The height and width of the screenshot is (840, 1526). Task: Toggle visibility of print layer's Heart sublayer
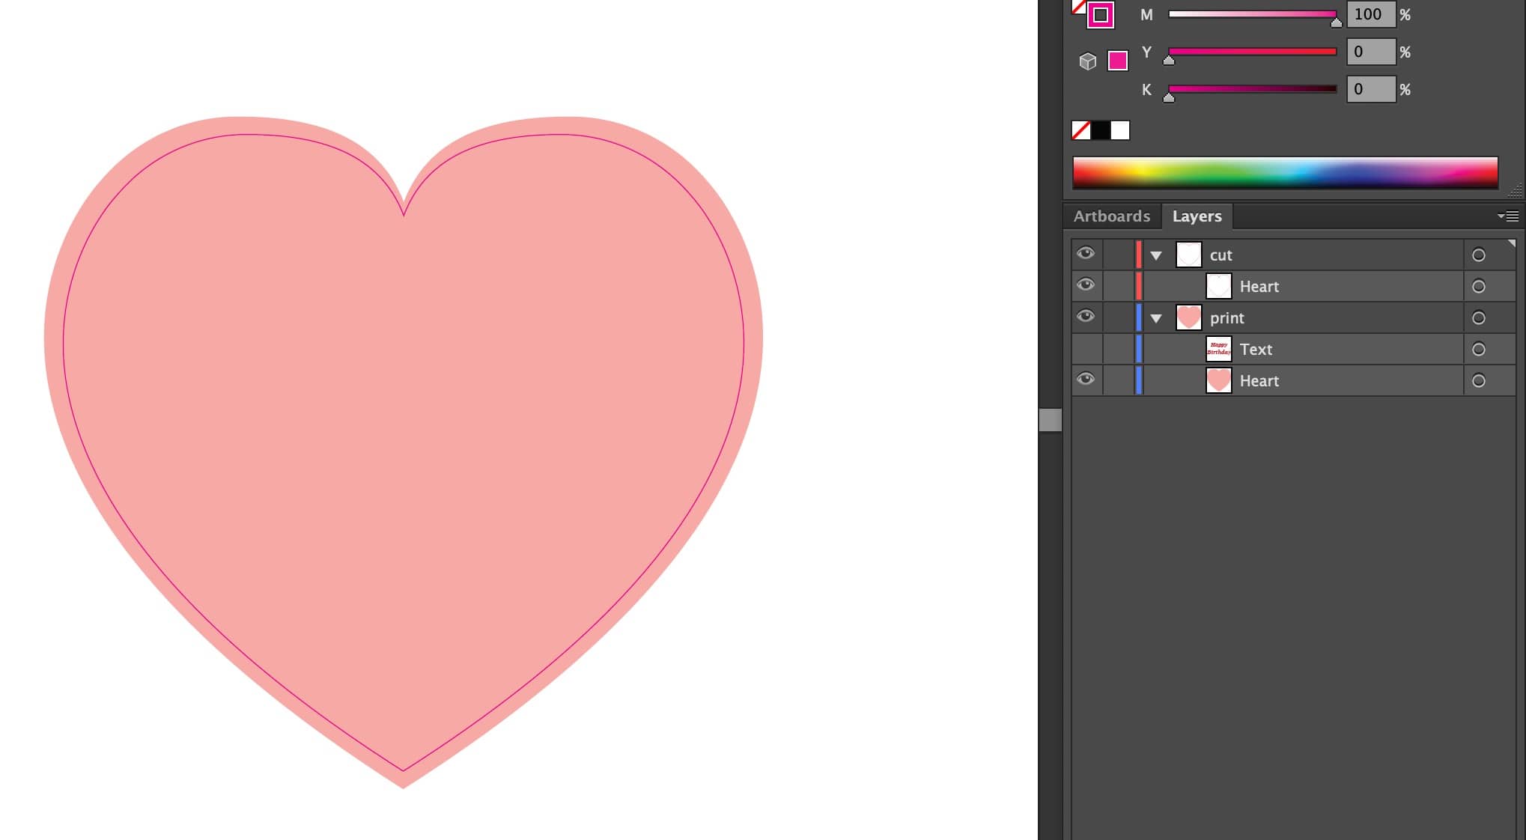point(1086,380)
